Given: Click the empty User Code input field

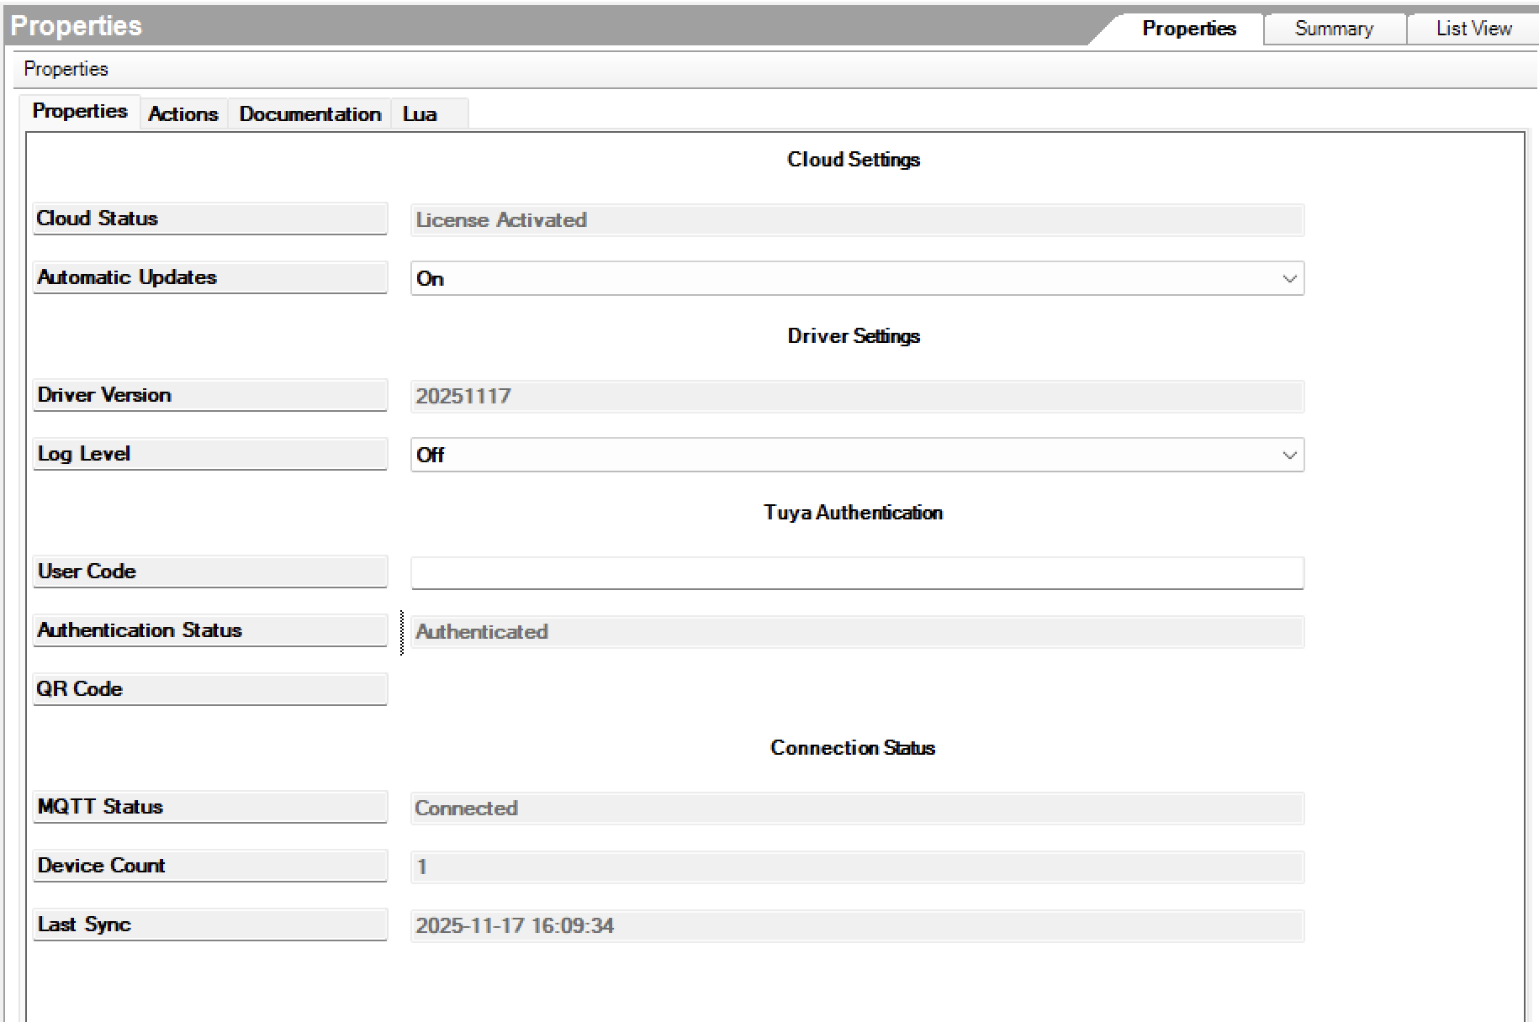Looking at the screenshot, I should coord(856,573).
